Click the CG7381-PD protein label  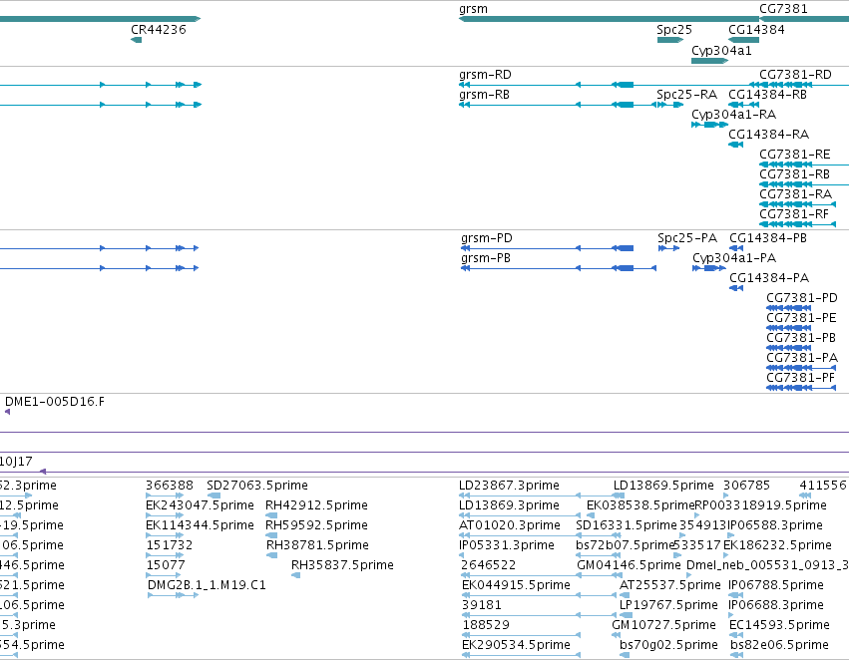coord(802,298)
